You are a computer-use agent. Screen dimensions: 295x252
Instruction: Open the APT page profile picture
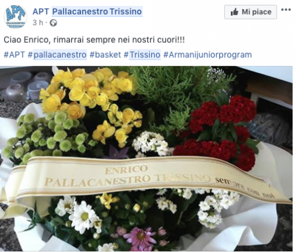pos(16,17)
